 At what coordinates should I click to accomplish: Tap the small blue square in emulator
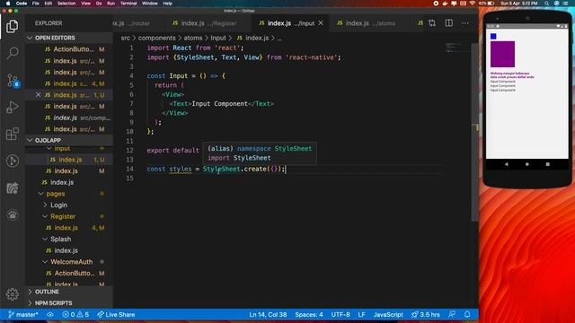493,36
